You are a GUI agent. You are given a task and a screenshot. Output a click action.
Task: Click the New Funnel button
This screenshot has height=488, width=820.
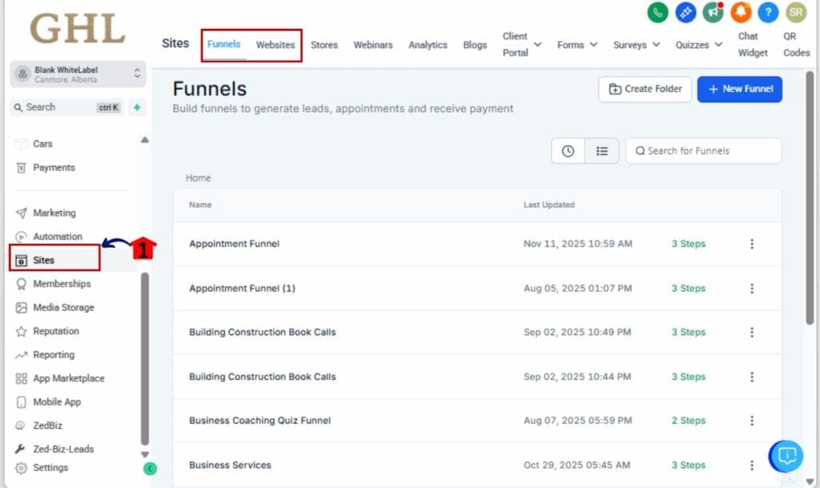click(739, 89)
